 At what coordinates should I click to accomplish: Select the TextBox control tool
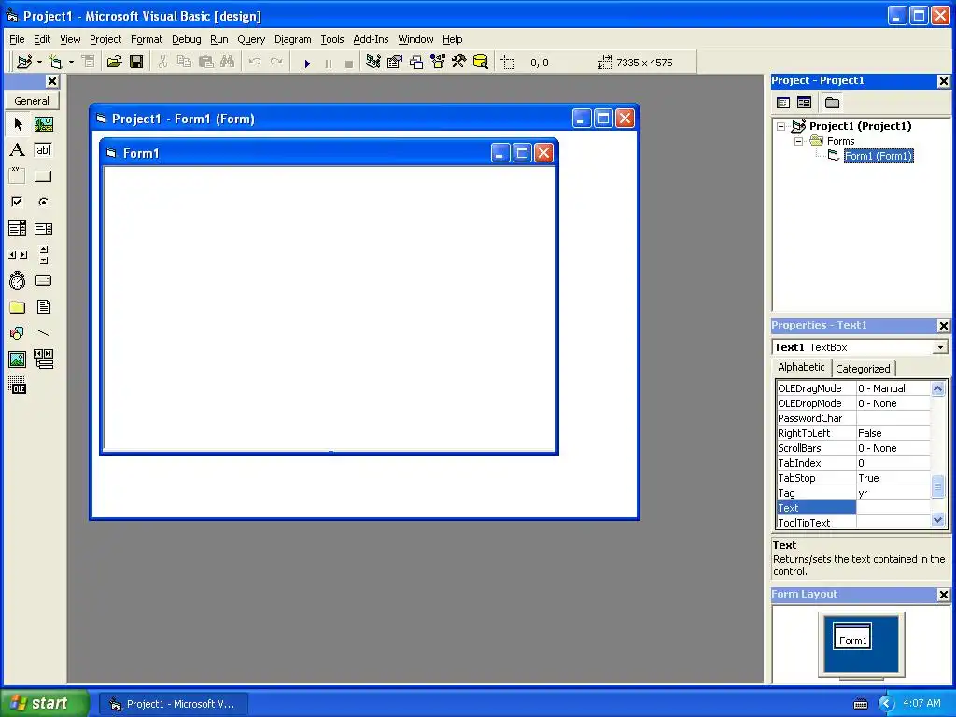pos(43,150)
